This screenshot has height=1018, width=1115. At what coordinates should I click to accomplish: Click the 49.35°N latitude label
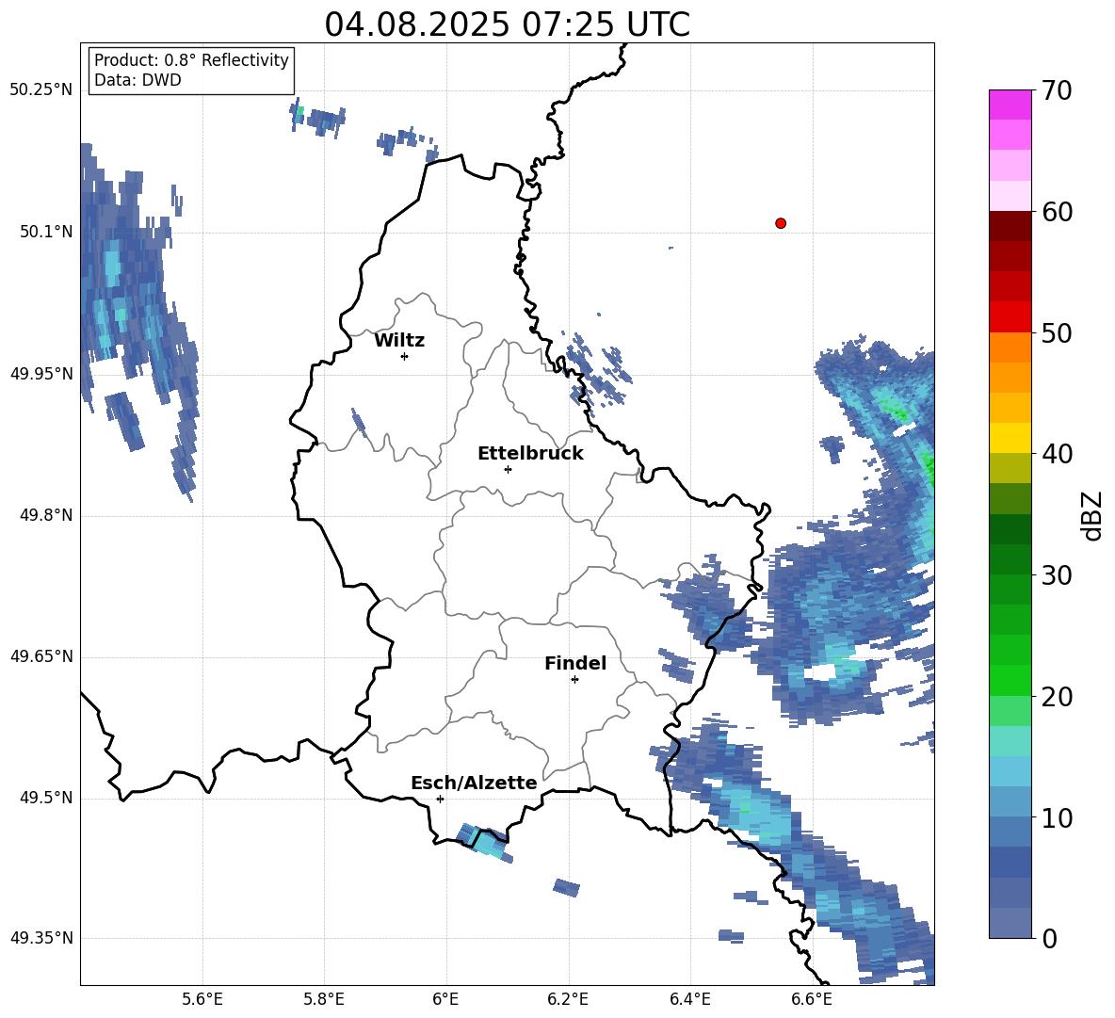(40, 938)
